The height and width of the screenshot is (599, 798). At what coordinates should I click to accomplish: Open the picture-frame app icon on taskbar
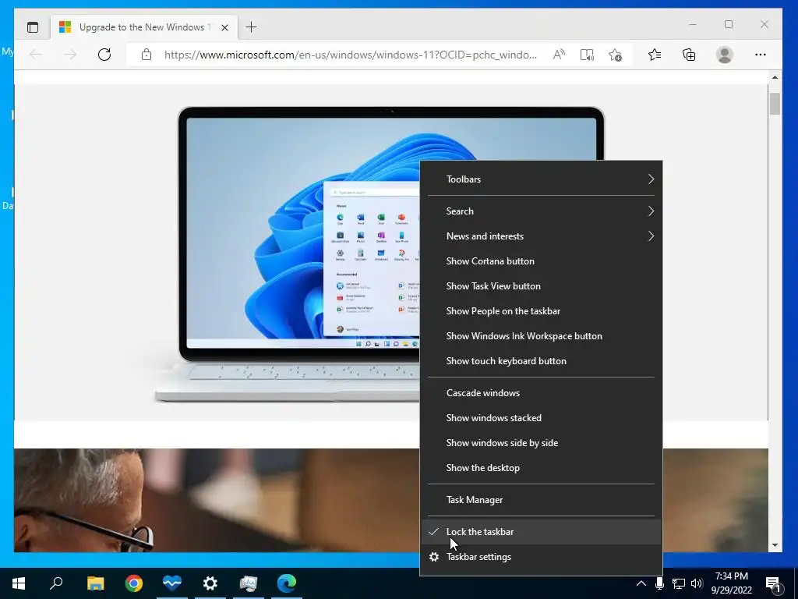tap(249, 583)
